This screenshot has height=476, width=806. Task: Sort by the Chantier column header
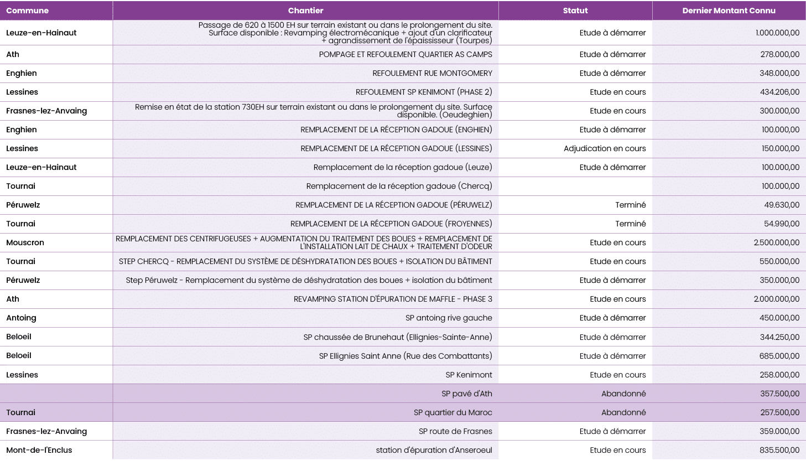(305, 11)
